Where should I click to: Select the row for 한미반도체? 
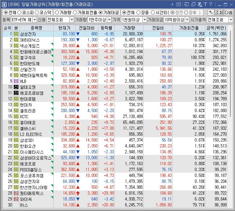coord(115,63)
